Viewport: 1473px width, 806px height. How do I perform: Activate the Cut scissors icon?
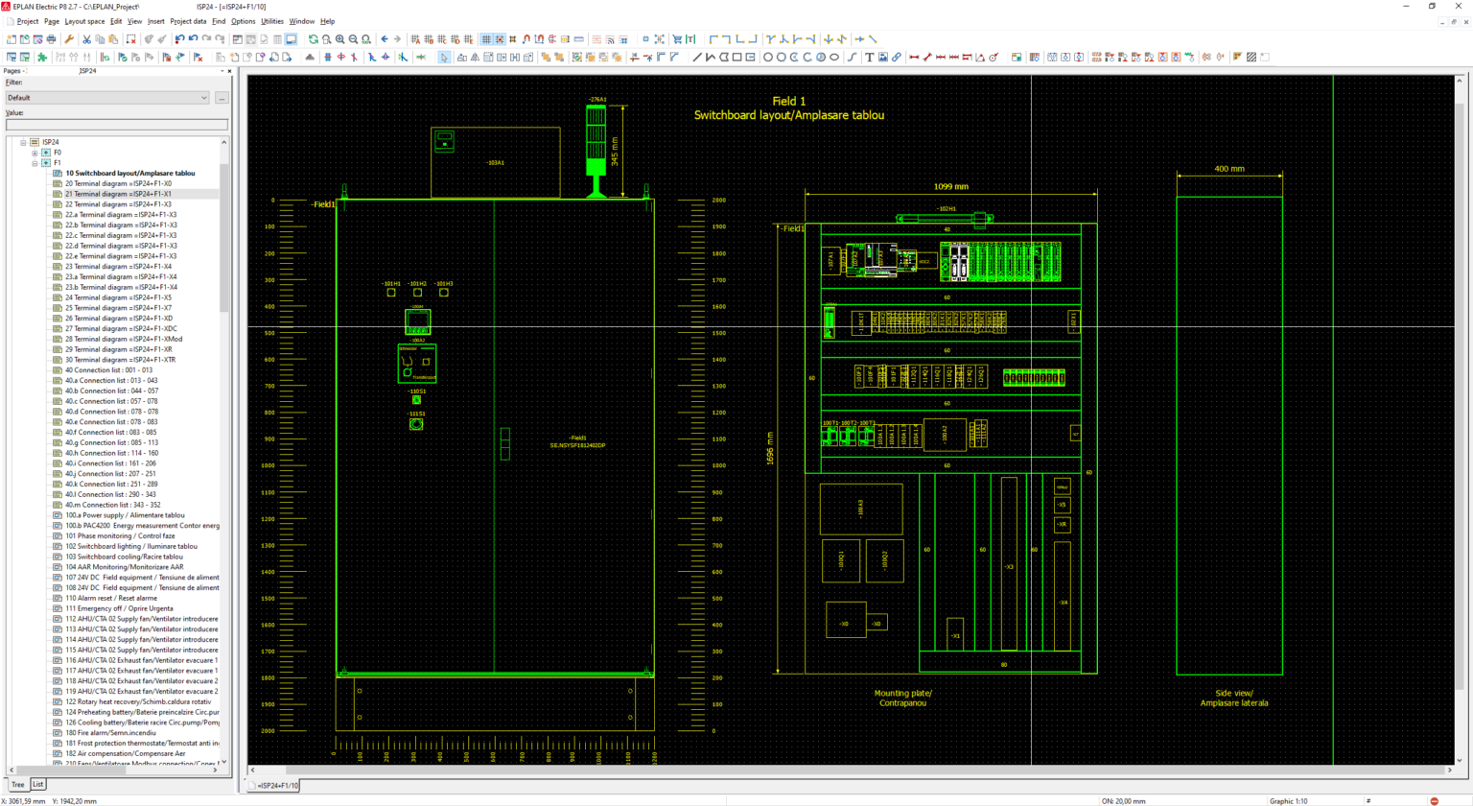click(x=87, y=39)
